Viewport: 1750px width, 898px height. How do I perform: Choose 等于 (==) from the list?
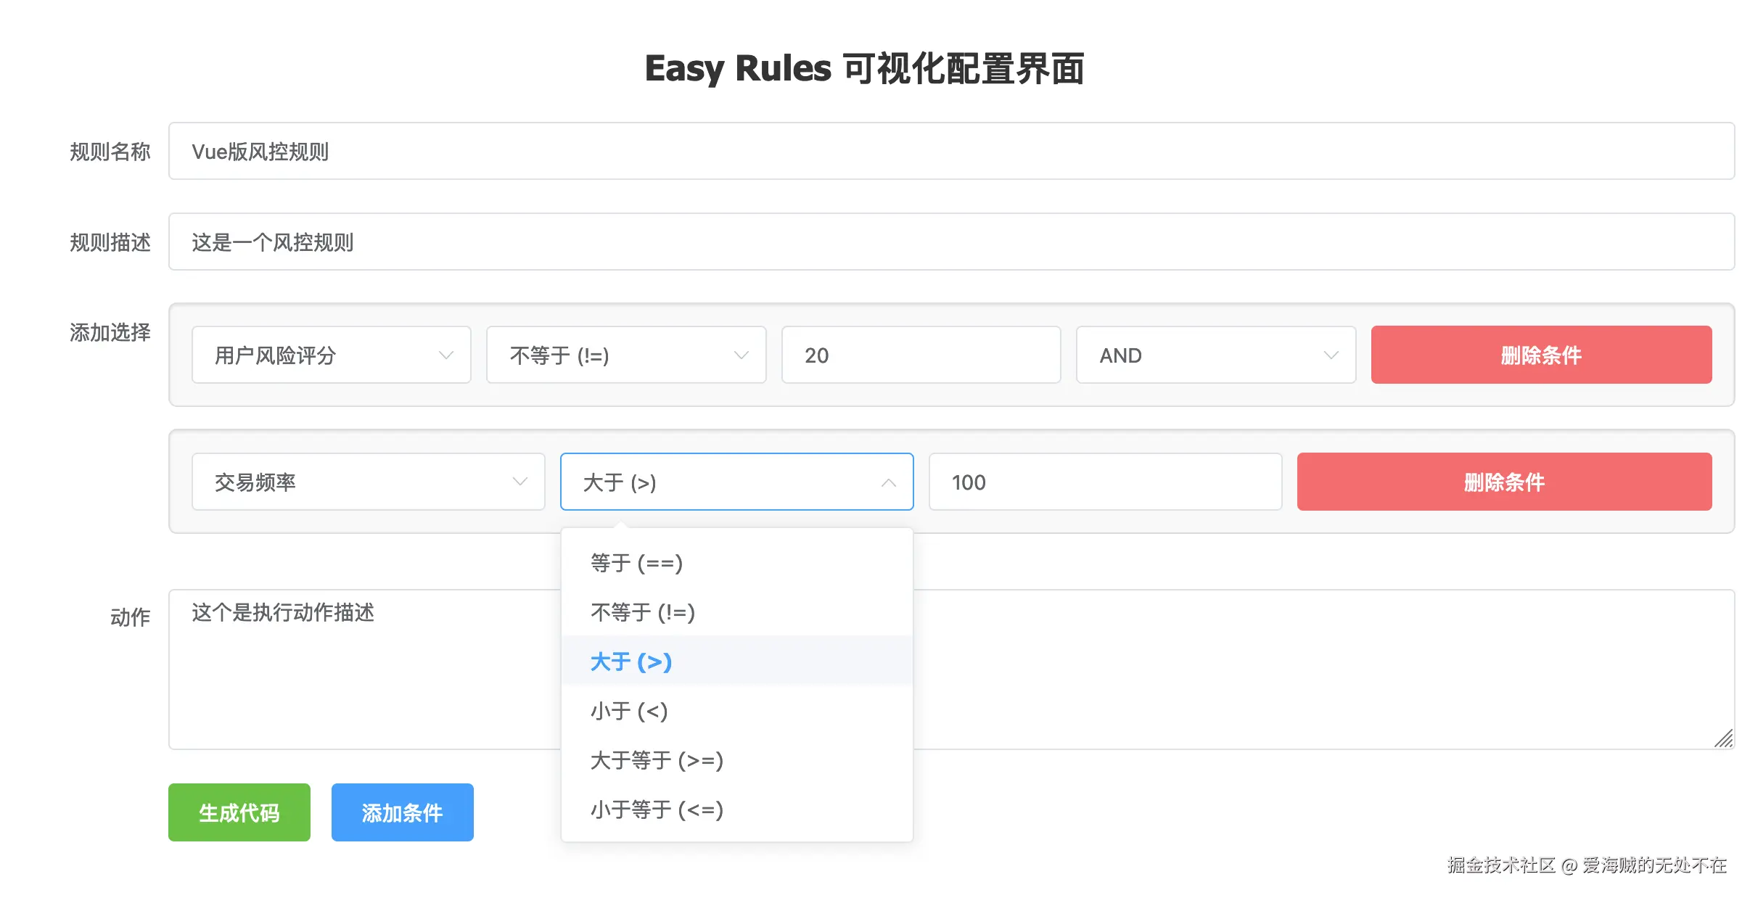pos(637,563)
